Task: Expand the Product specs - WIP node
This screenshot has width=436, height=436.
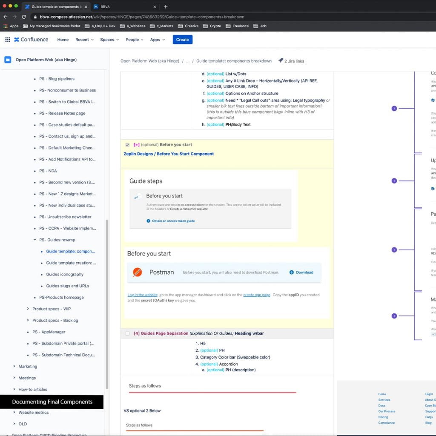Action: pos(28,309)
